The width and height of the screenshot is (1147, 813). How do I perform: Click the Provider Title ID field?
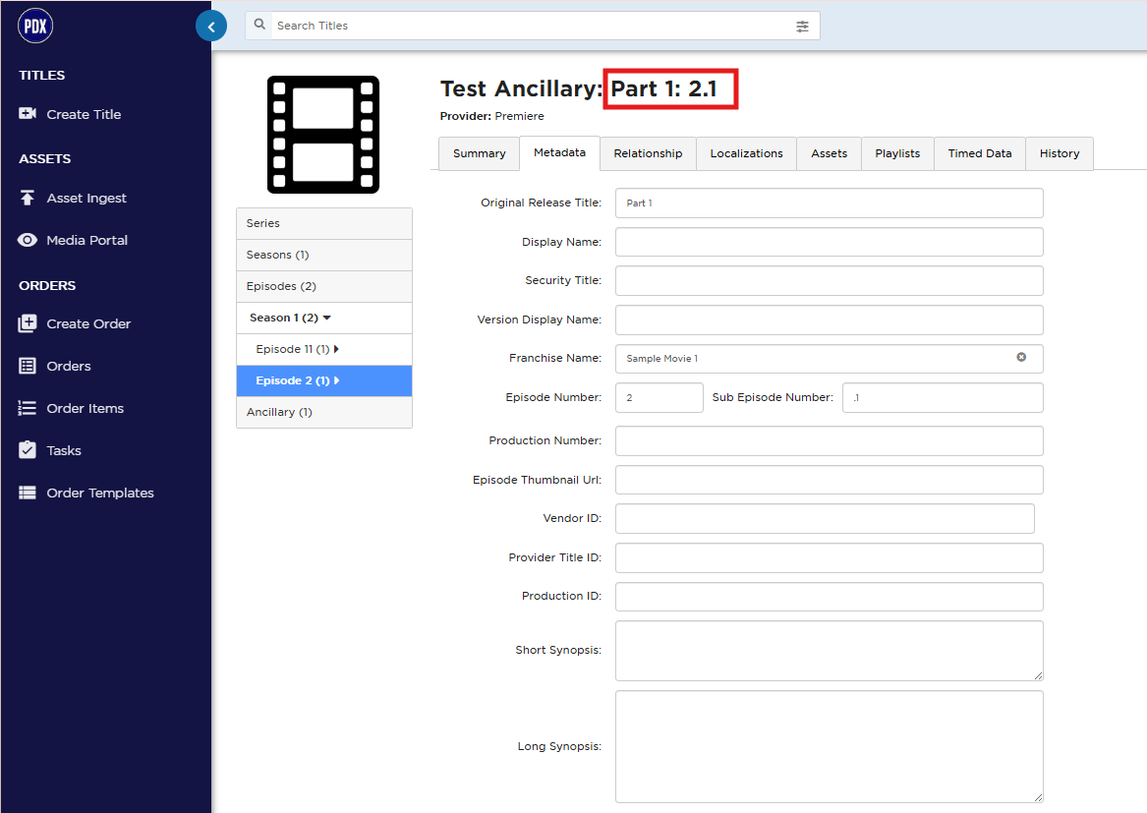829,557
